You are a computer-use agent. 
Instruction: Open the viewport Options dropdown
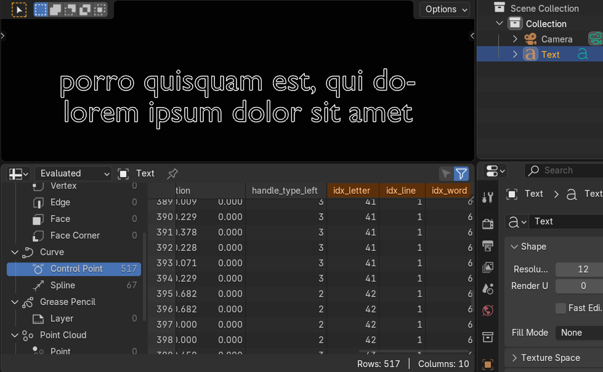click(445, 9)
